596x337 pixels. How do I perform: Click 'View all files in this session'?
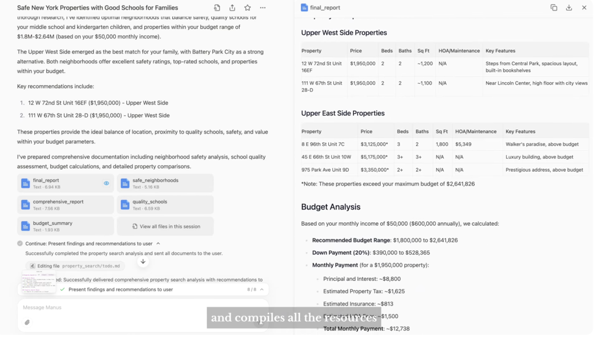(165, 226)
